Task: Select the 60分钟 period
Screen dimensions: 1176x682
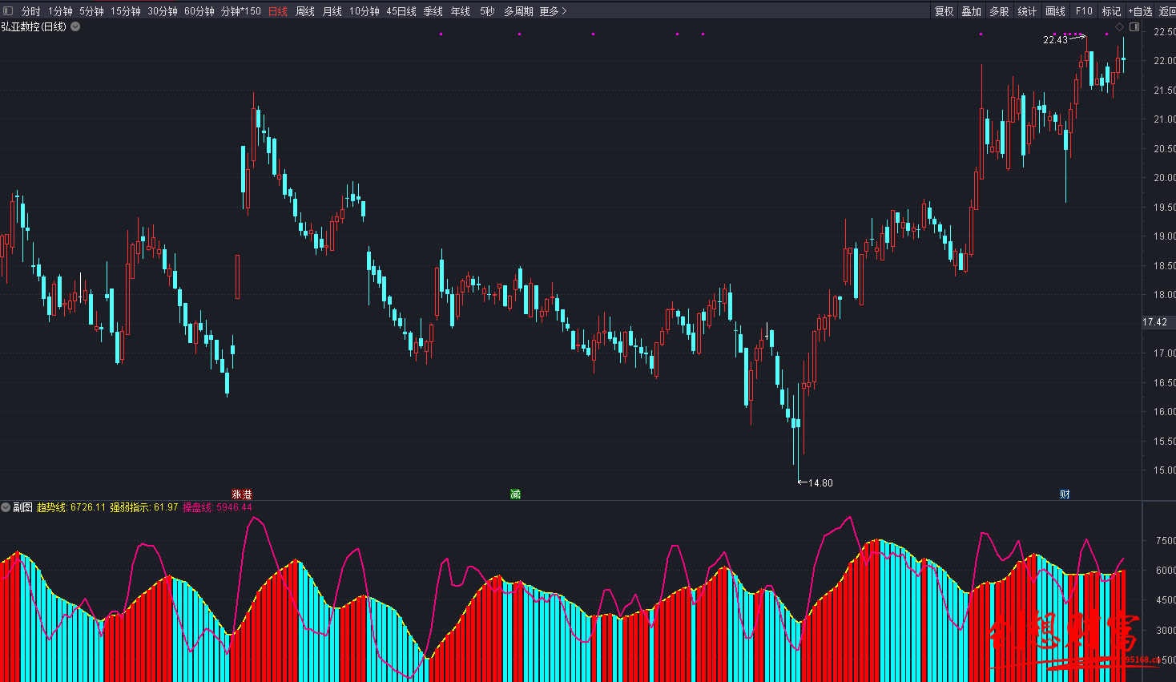Action: click(x=199, y=11)
